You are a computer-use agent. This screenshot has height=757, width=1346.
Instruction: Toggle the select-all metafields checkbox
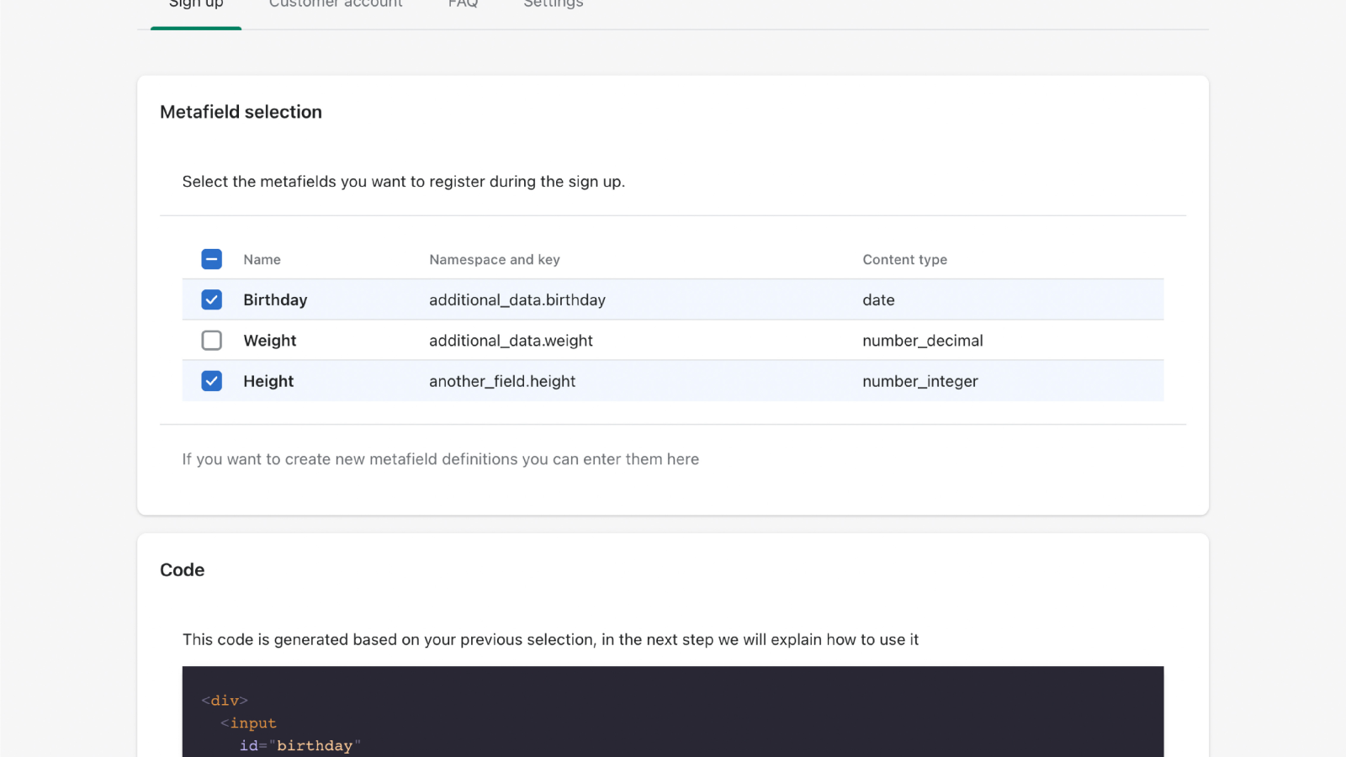coord(212,259)
